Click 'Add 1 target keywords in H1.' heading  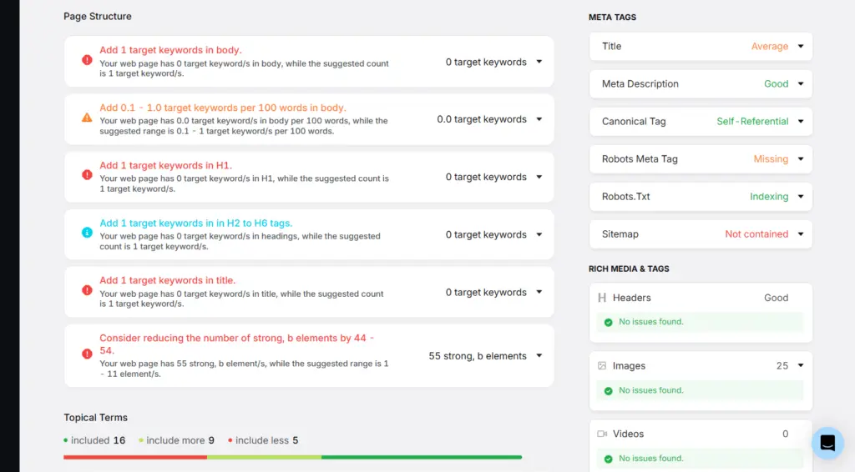tap(166, 165)
